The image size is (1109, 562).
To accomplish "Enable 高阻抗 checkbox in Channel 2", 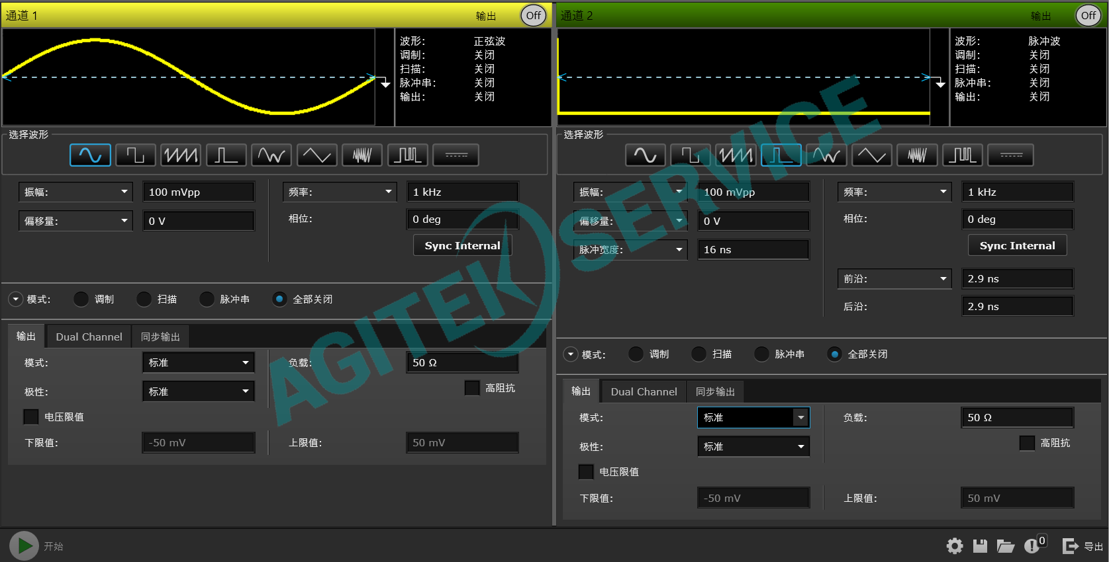I will [x=1027, y=443].
